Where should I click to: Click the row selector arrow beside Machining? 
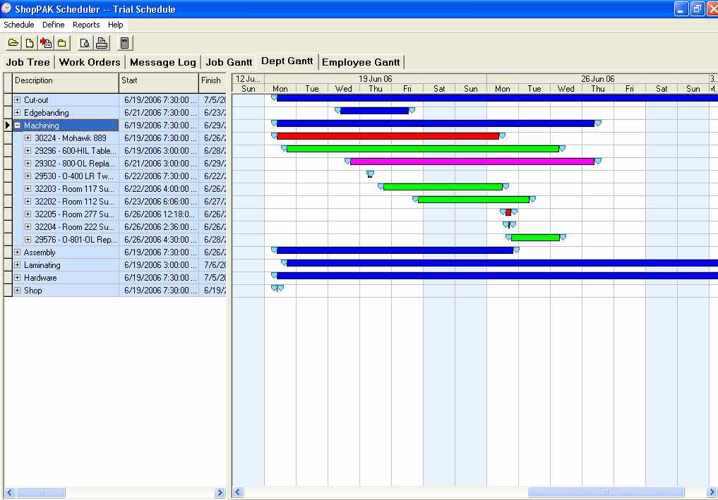[8, 126]
